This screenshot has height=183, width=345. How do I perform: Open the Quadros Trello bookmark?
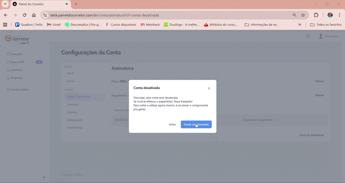point(29,25)
